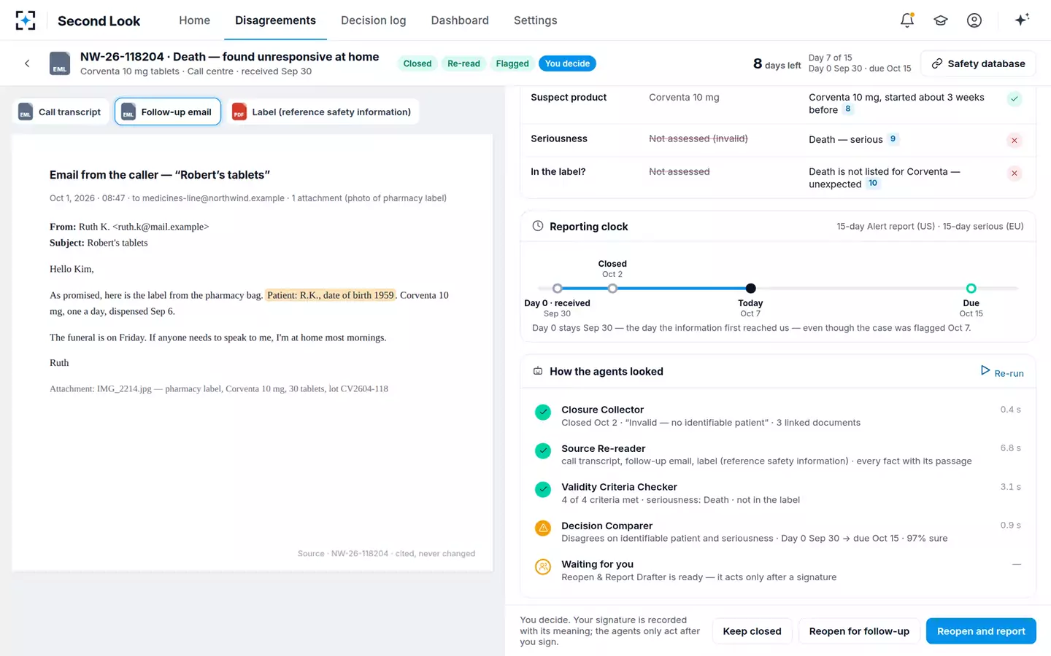Open citation 10 on unexpected label finding

pyautogui.click(x=873, y=184)
